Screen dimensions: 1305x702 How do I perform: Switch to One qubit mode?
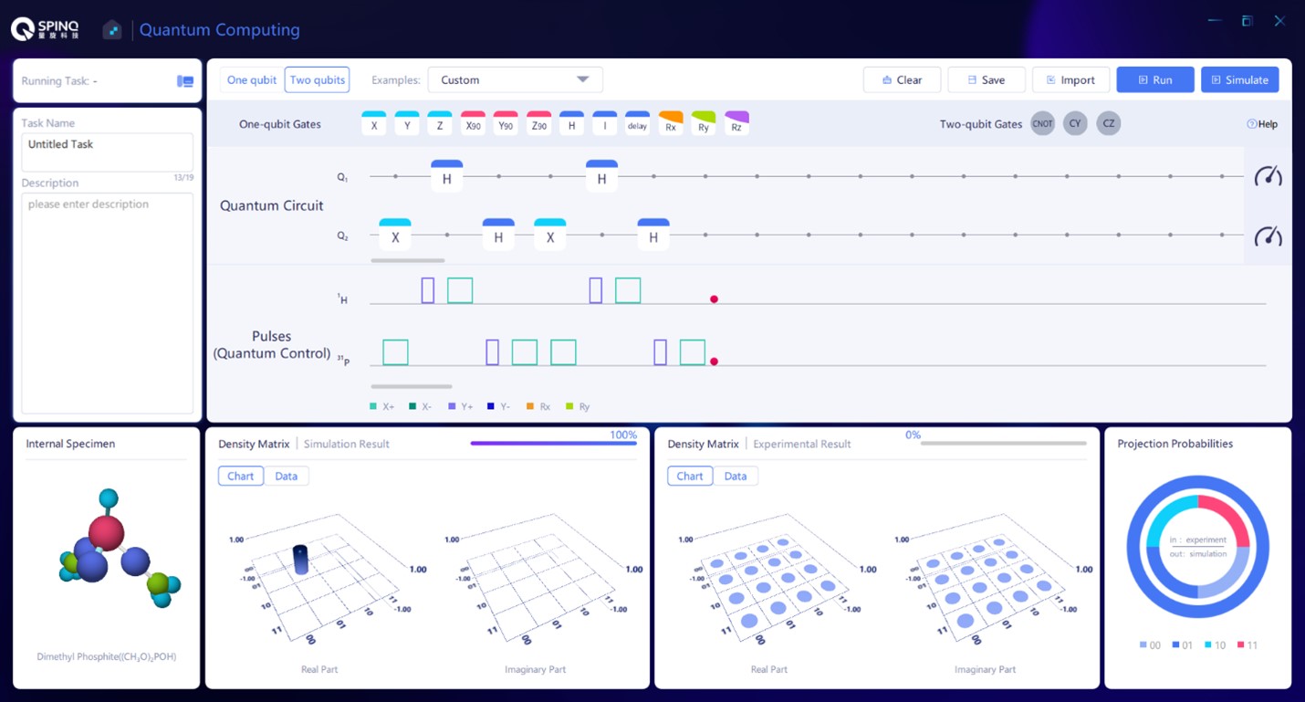(252, 80)
